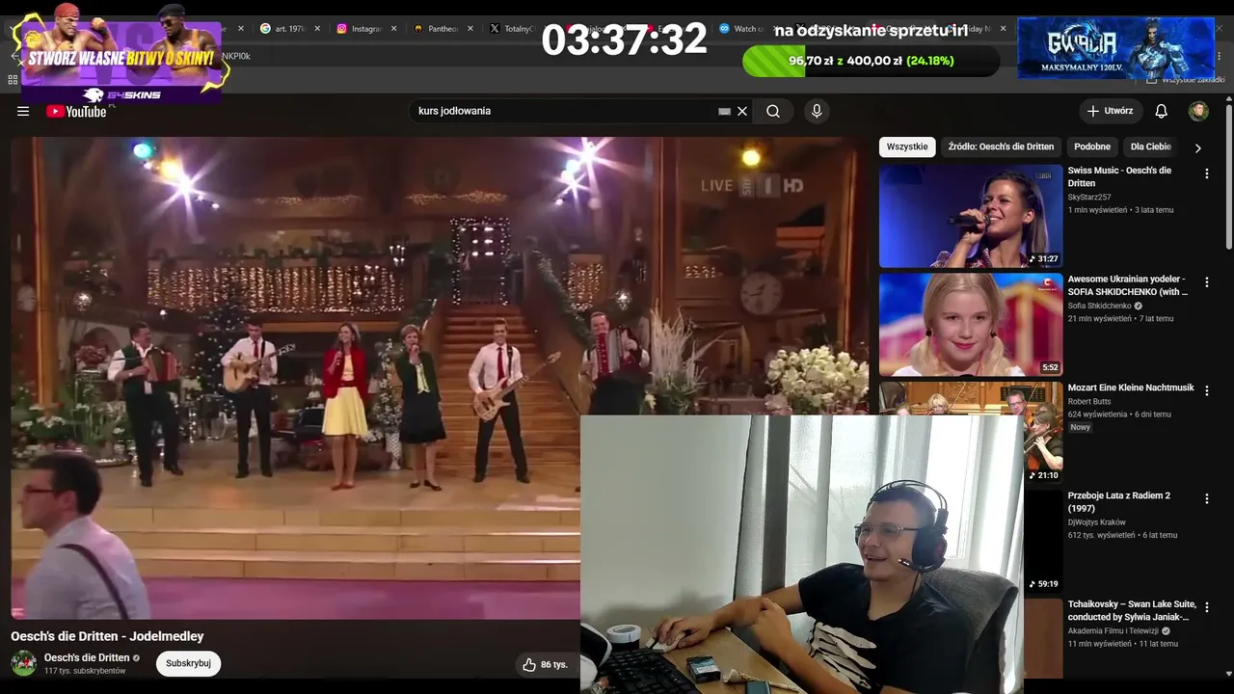The image size is (1234, 694).
Task: Start voice search with the microphone
Action: tap(817, 111)
